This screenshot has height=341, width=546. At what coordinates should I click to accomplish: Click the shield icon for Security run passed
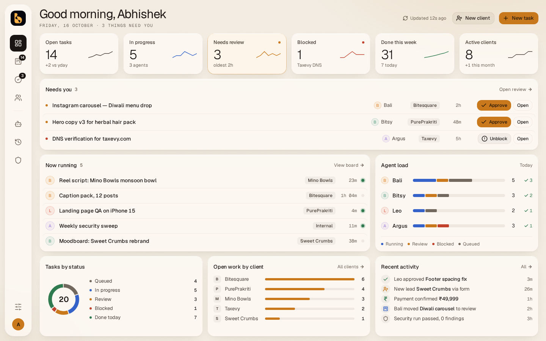(386, 319)
